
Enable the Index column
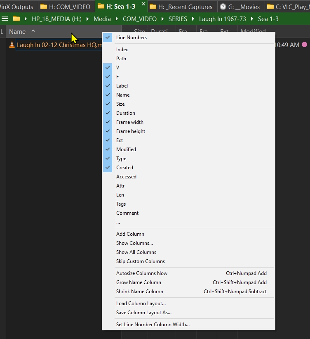(x=189, y=50)
